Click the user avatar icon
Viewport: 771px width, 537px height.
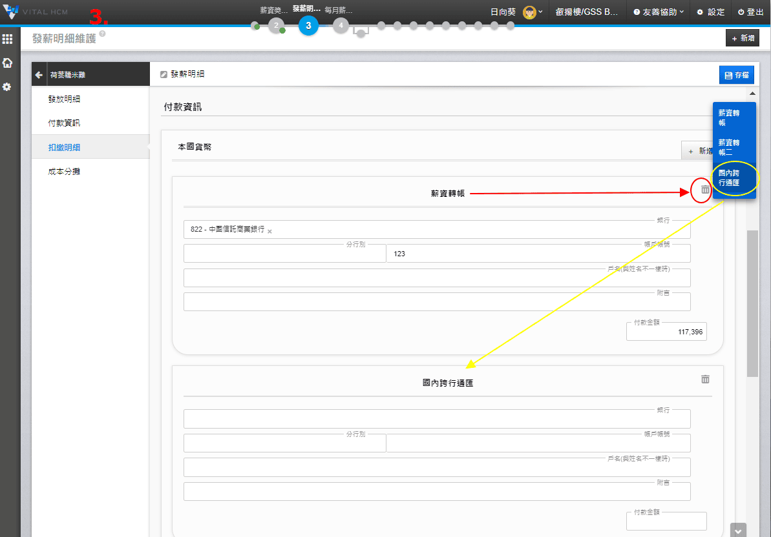[529, 12]
